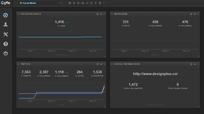This screenshot has width=204, height=114.
Task: Collapse the Twitter widget
Action: coord(18,64)
